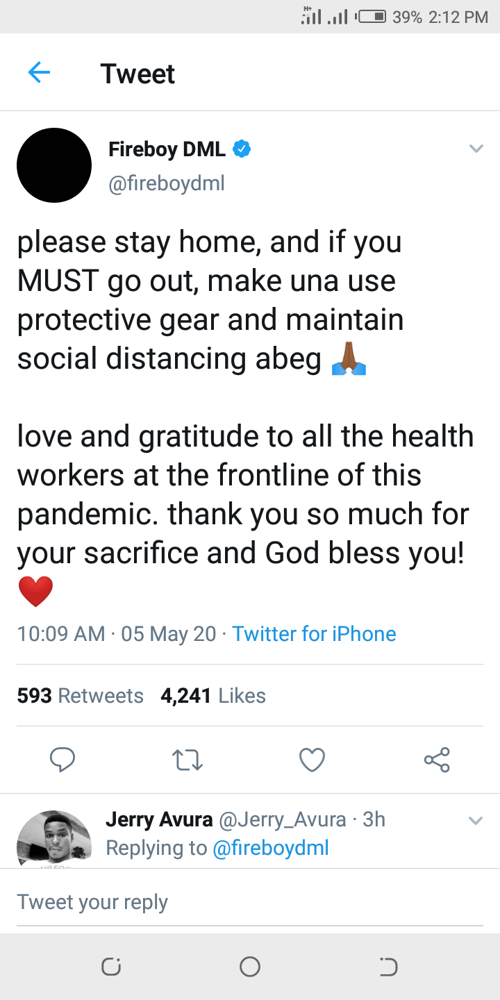
Task: Tap the Fireboy DML display name
Action: pyautogui.click(x=167, y=149)
